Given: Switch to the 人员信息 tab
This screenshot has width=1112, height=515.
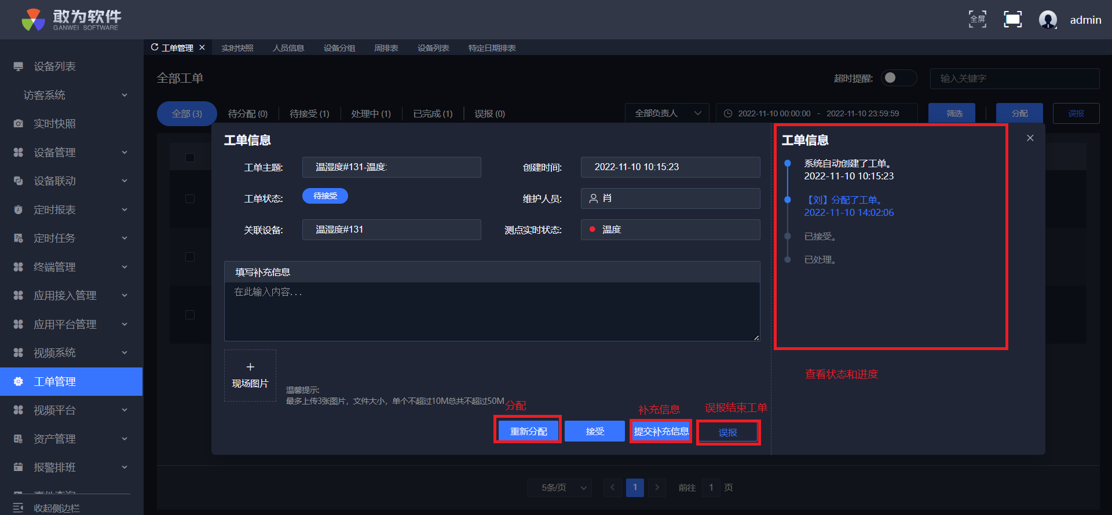Looking at the screenshot, I should [288, 48].
